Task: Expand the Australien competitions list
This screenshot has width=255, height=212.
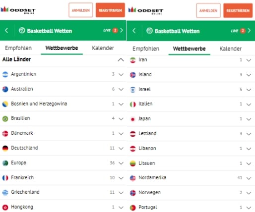Action: [121, 89]
